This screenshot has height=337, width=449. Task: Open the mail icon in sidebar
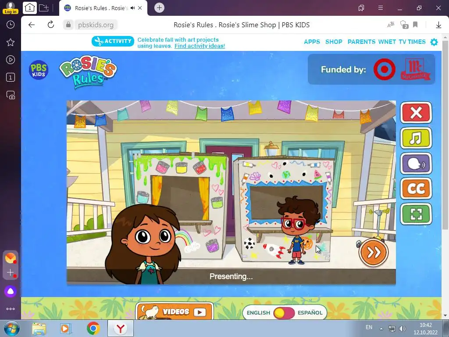point(11,258)
